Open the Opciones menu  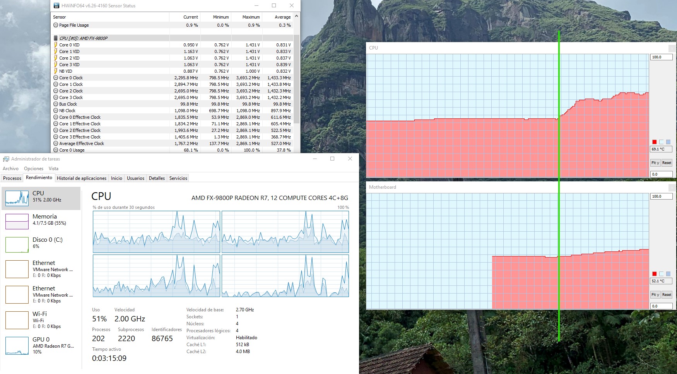click(x=34, y=169)
